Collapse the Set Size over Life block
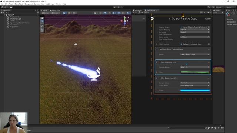This screenshot has height=133, width=237. pyautogui.click(x=209, y=62)
